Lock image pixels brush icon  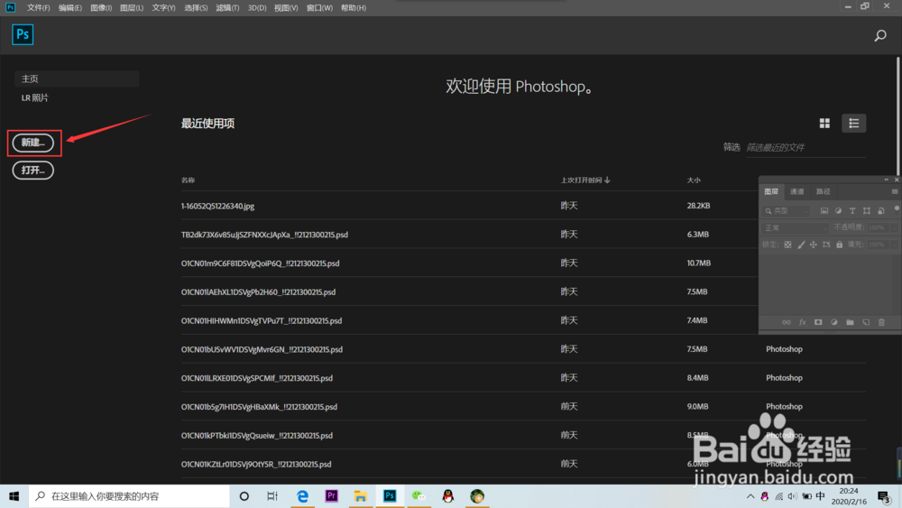pyautogui.click(x=801, y=245)
